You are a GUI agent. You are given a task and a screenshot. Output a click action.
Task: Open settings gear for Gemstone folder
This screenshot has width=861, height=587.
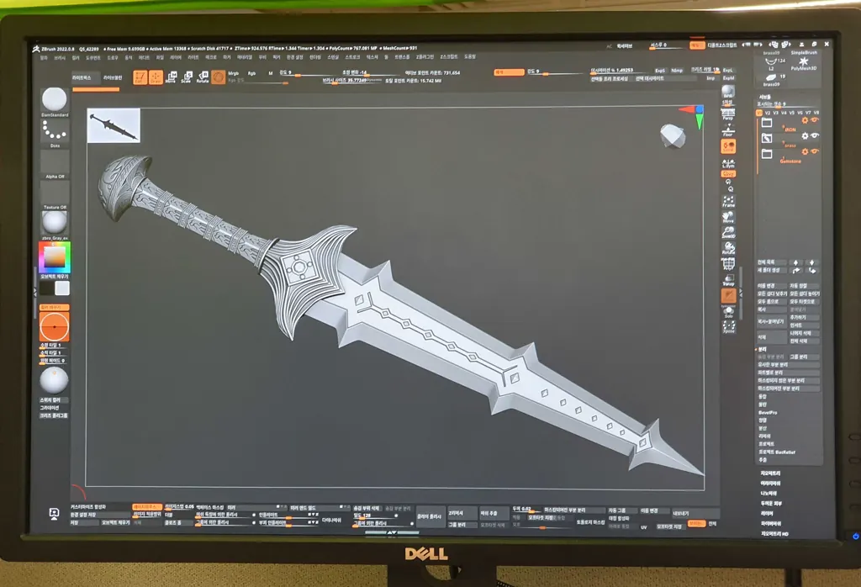[805, 151]
